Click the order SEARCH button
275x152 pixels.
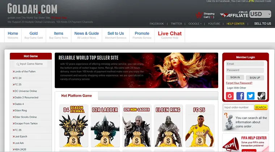tap(261, 107)
